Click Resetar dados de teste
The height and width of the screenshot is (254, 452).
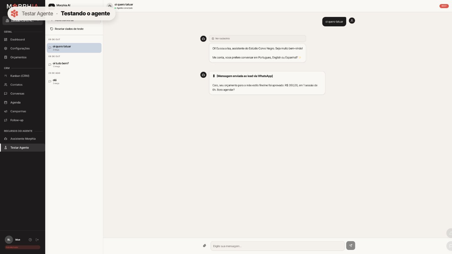[x=74, y=29]
